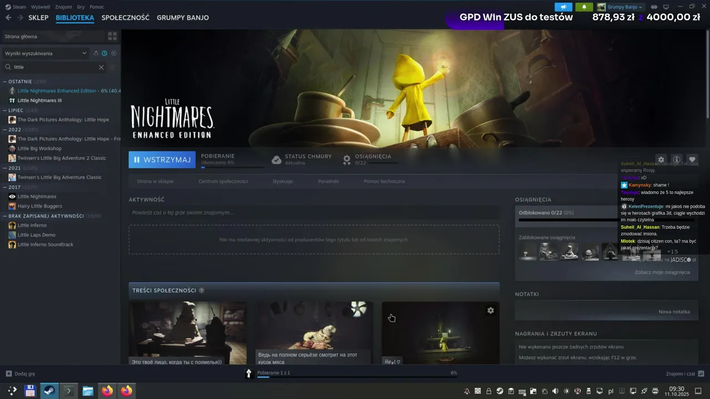Open Poradniki link
The image size is (710, 399).
point(328,181)
